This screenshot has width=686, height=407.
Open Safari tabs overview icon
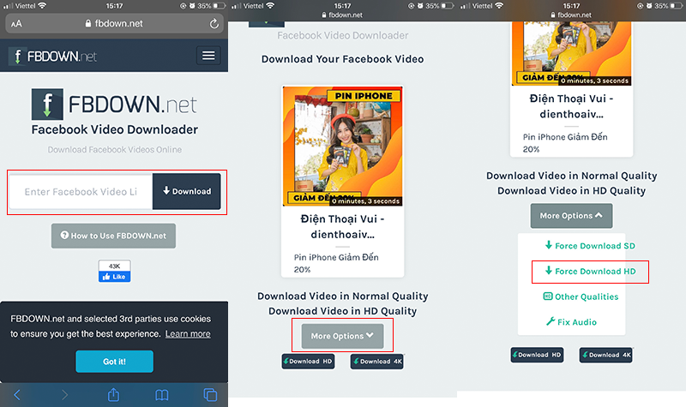pyautogui.click(x=210, y=395)
